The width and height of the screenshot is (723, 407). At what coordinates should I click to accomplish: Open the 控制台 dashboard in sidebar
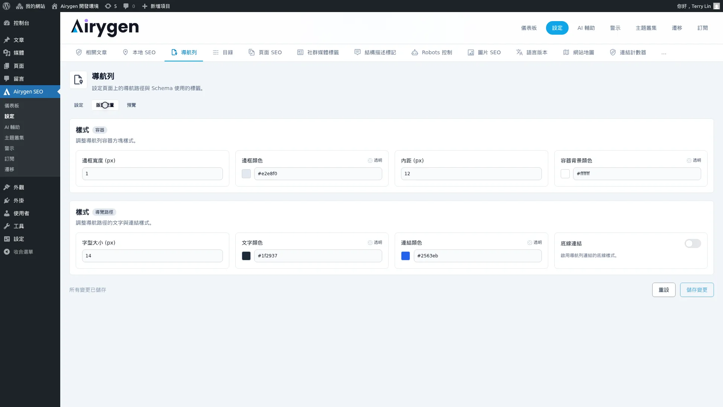pos(30,23)
